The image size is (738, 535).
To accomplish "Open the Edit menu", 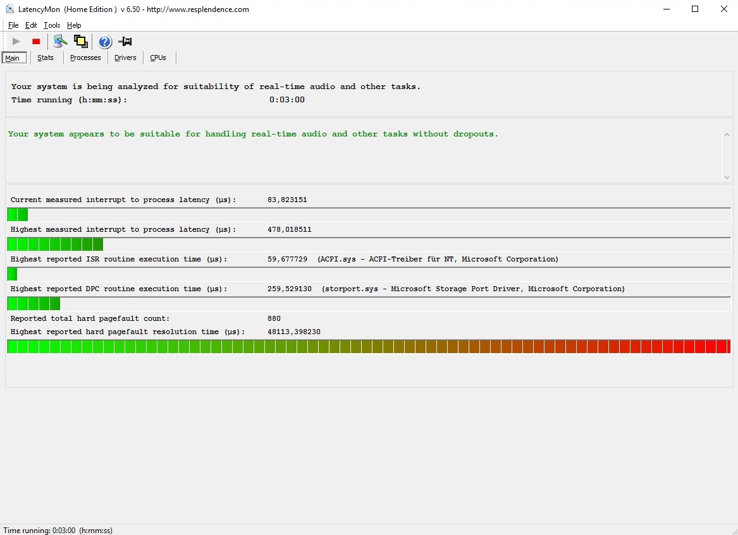I will (x=30, y=25).
